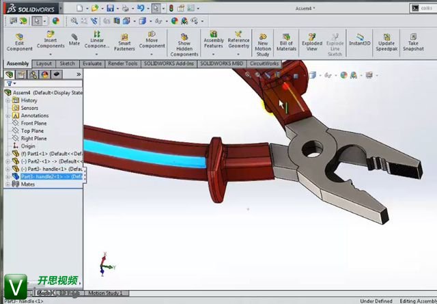Image resolution: width=437 pixels, height=304 pixels.
Task: Click Take Snapshot
Action: (x=413, y=42)
